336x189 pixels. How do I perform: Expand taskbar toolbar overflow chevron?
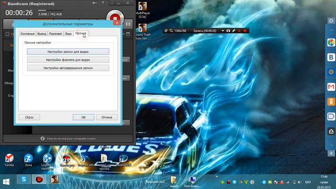[217, 177]
